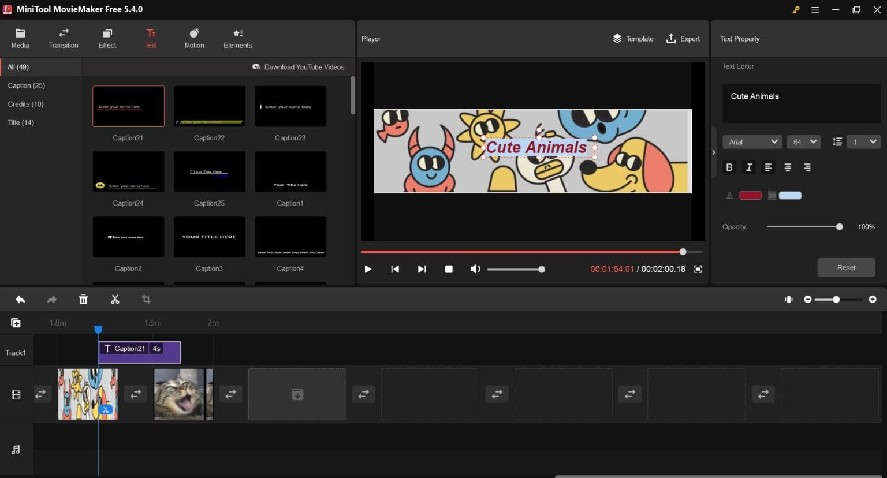Pick the red font color swatch
The width and height of the screenshot is (887, 478).
pyautogui.click(x=750, y=195)
